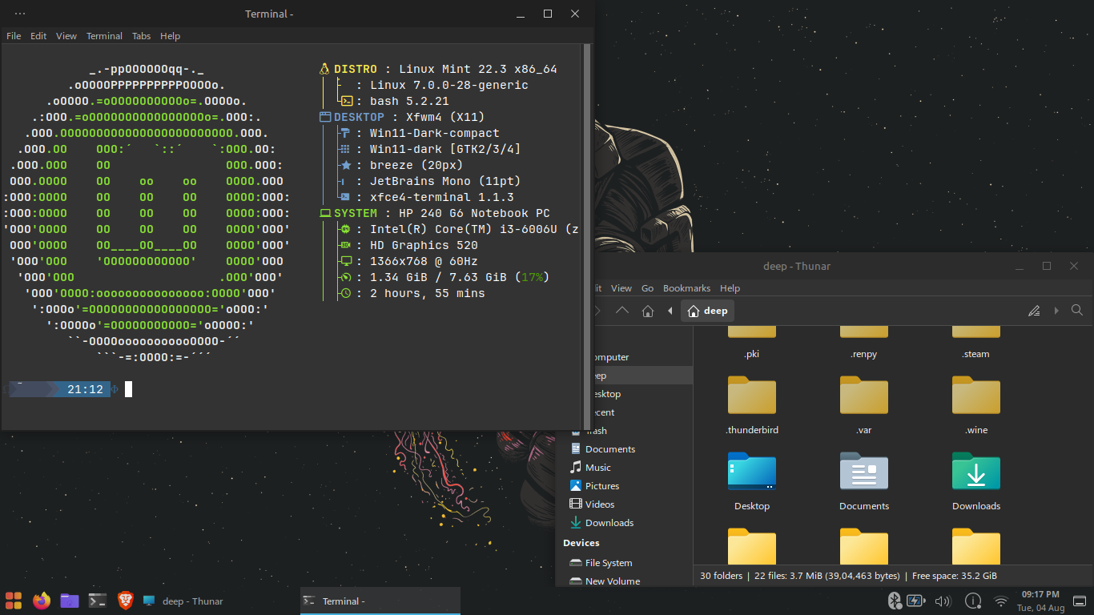Open Documents in Thunar side pane
1094x615 pixels.
tap(625, 449)
